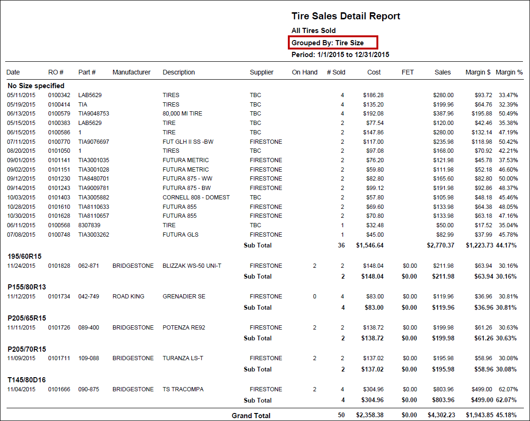Click the Date column header
Image resolution: width=530 pixels, height=421 pixels.
(x=13, y=72)
